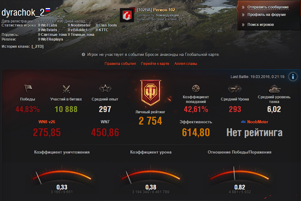
Task: Click the tank average tier icon
Action: [274, 89]
